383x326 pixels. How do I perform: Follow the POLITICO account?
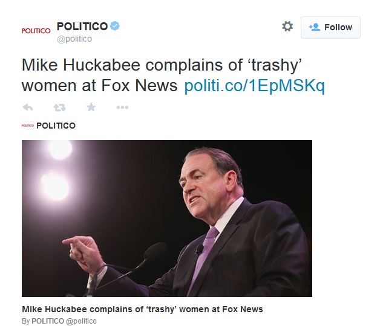click(x=330, y=27)
